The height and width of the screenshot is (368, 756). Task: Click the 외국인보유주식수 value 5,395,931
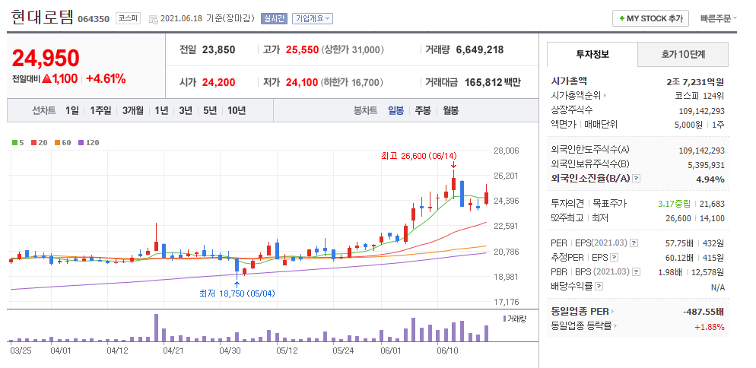click(706, 165)
